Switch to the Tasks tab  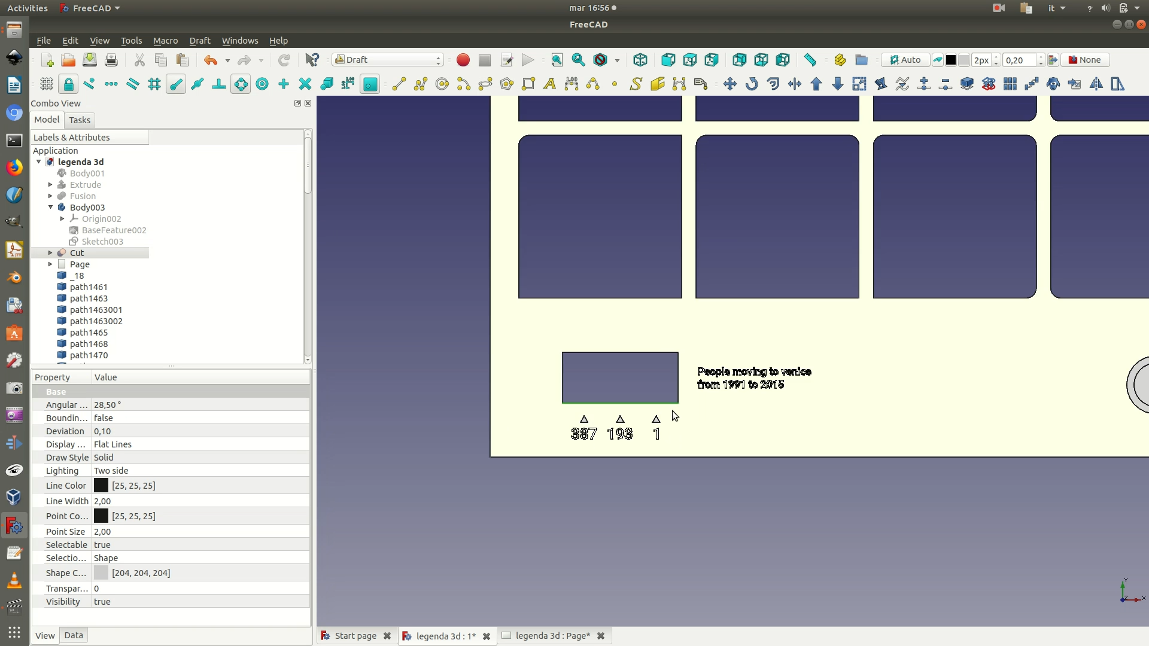coord(80,120)
